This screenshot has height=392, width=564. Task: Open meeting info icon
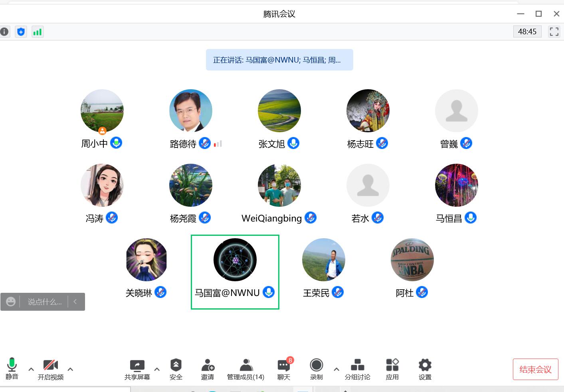coord(4,32)
